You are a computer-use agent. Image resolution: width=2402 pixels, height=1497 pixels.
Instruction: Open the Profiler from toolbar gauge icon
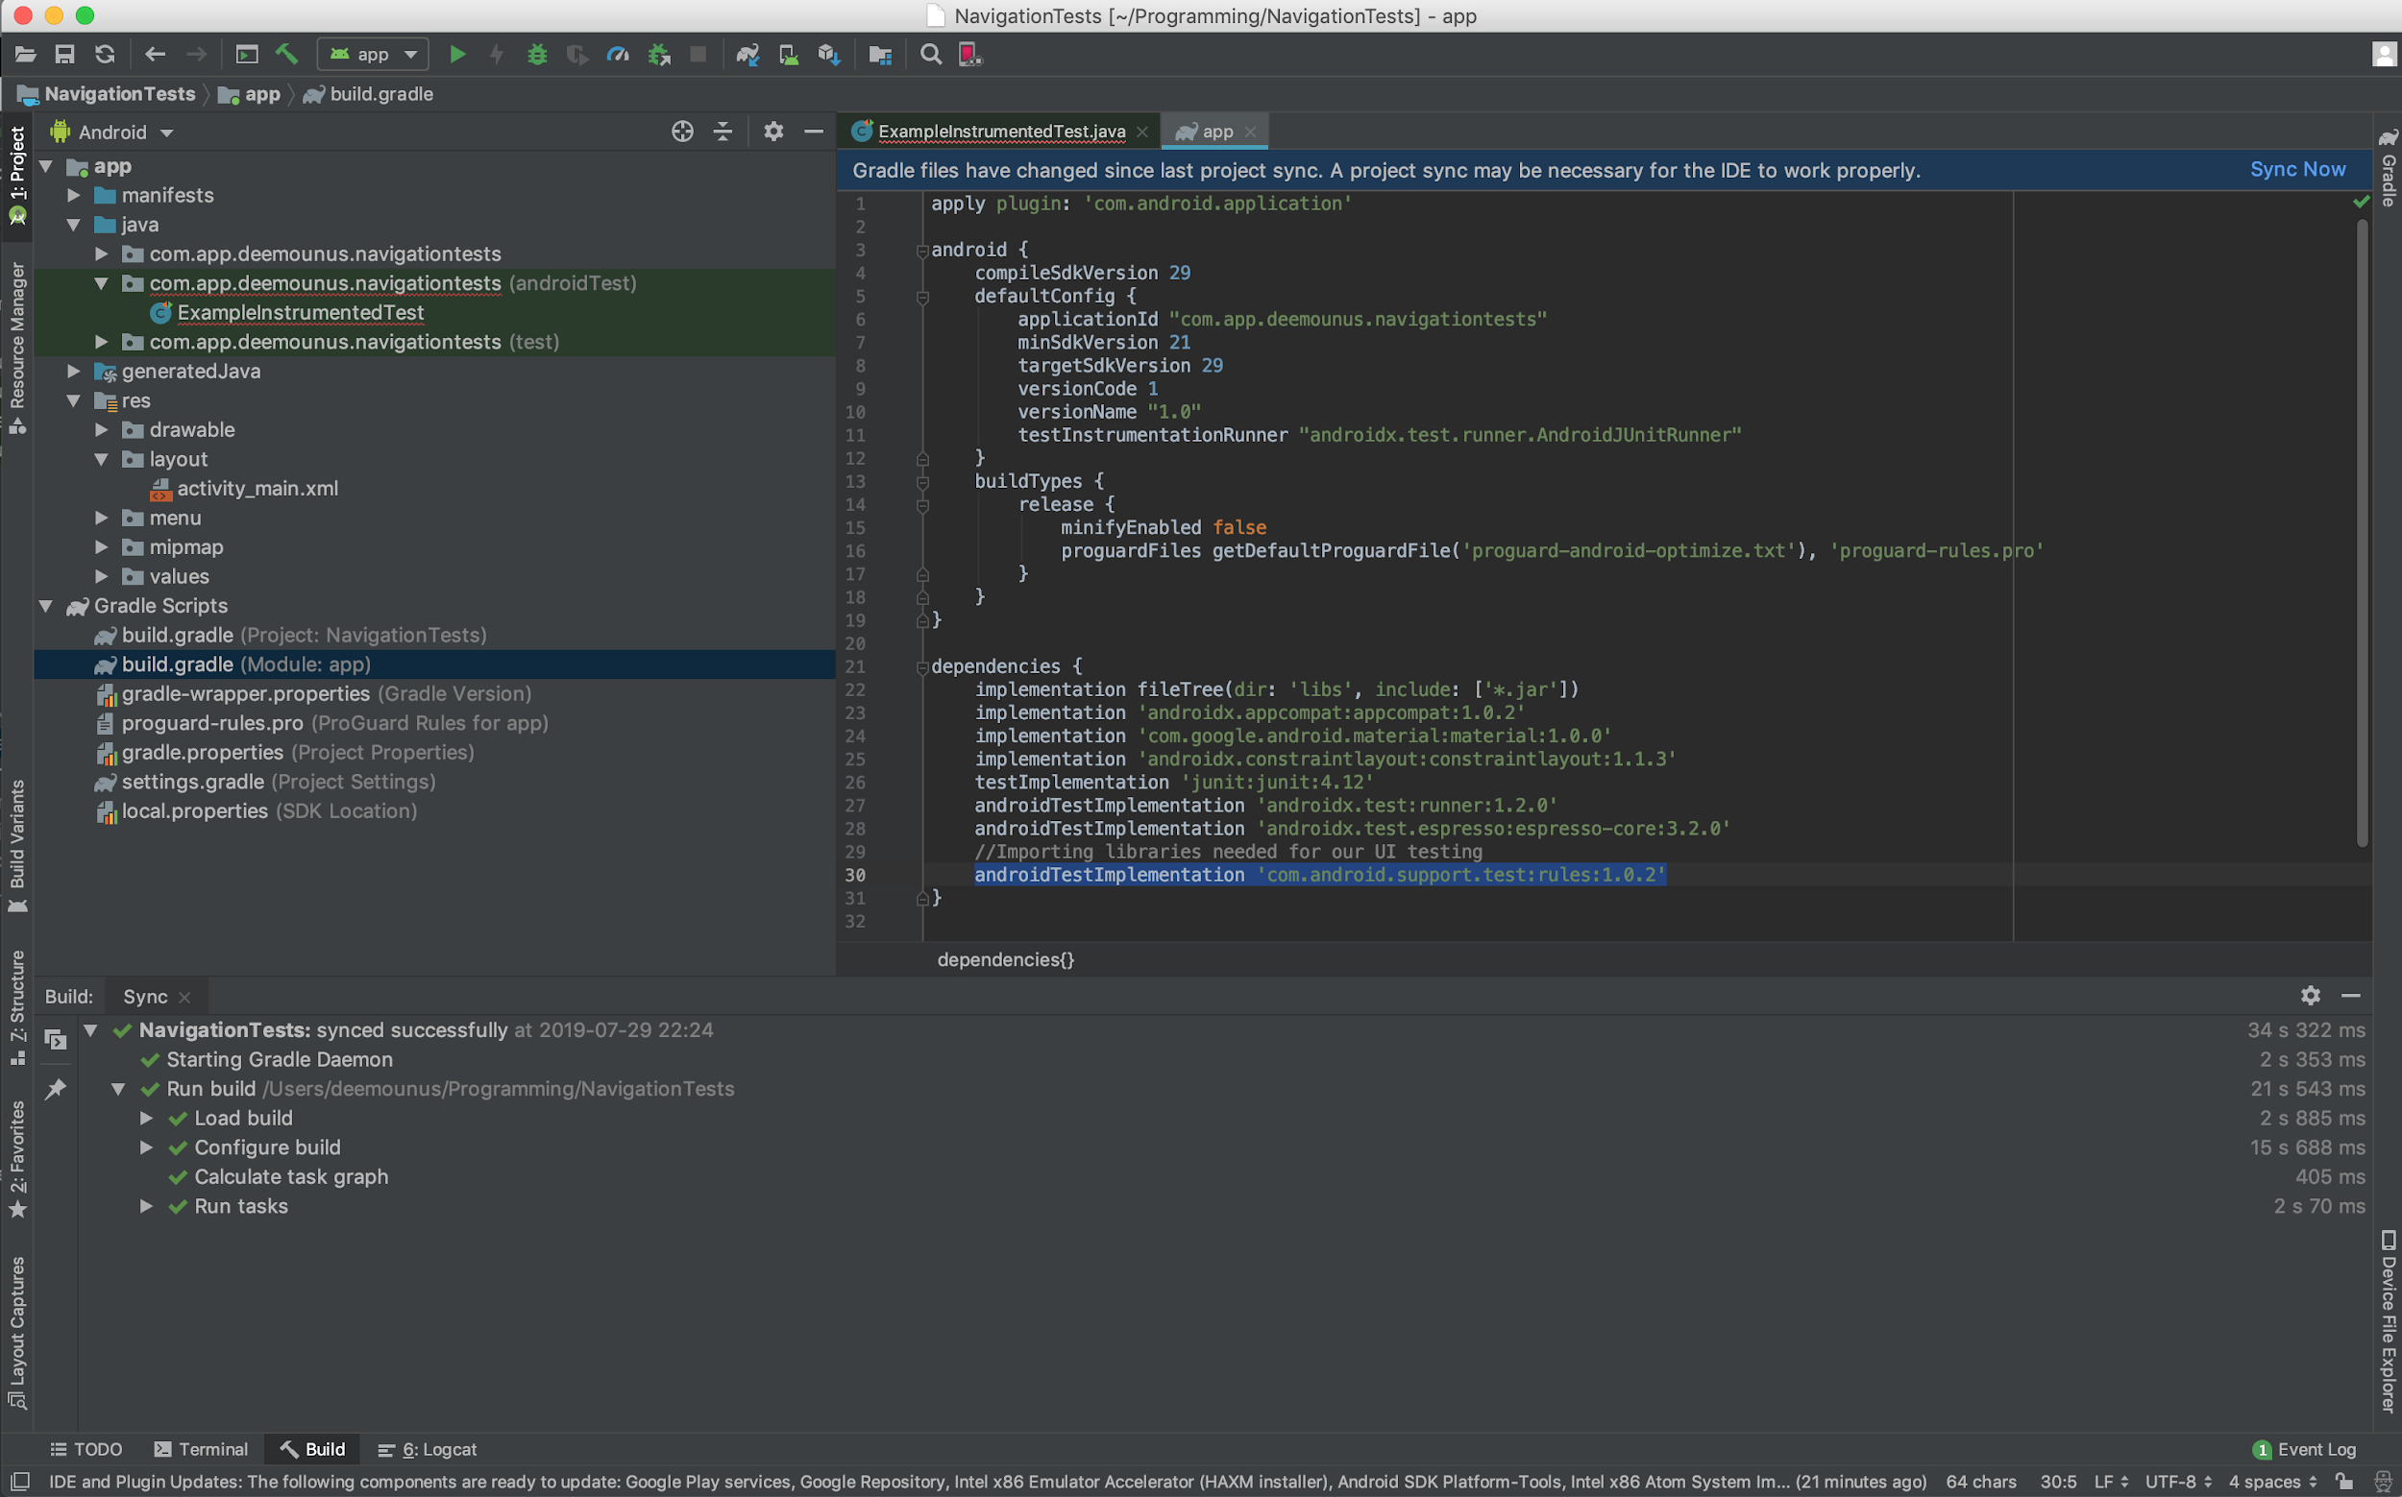pos(618,55)
